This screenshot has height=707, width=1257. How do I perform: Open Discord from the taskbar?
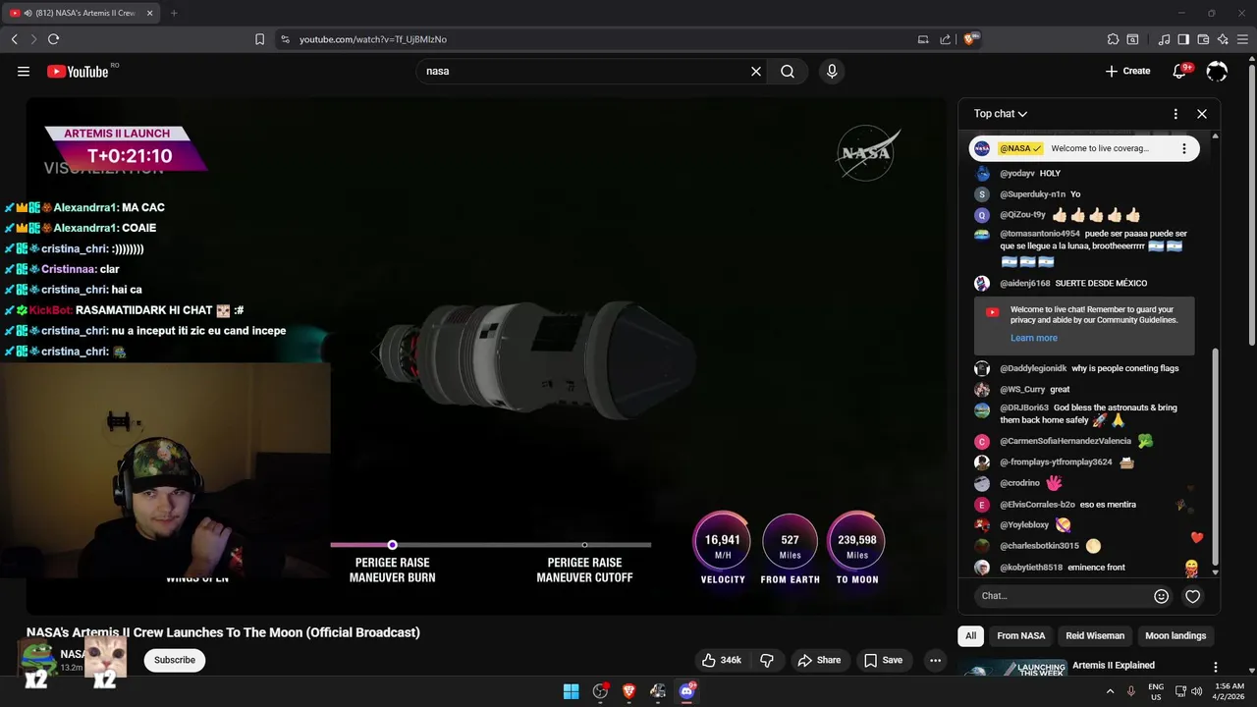click(x=686, y=691)
